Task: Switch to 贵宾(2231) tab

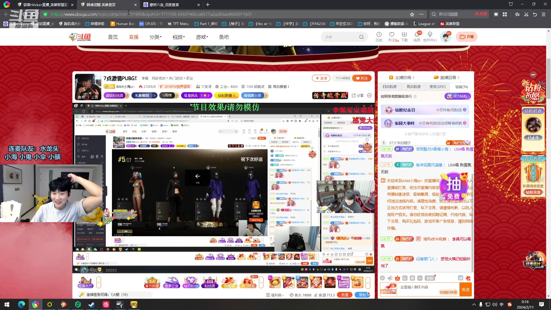Action: pyautogui.click(x=437, y=86)
